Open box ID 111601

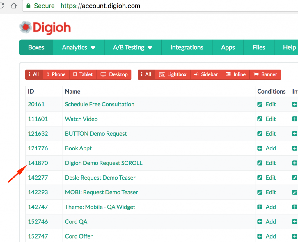(38, 119)
